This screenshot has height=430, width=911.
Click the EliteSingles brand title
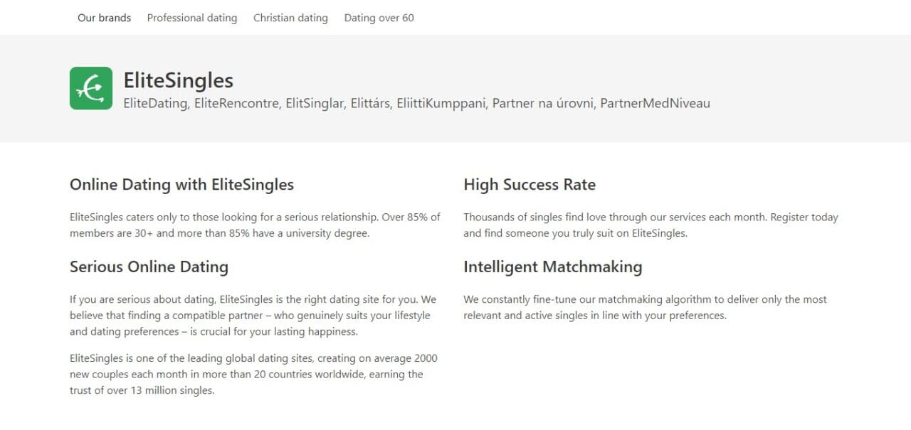pos(179,80)
